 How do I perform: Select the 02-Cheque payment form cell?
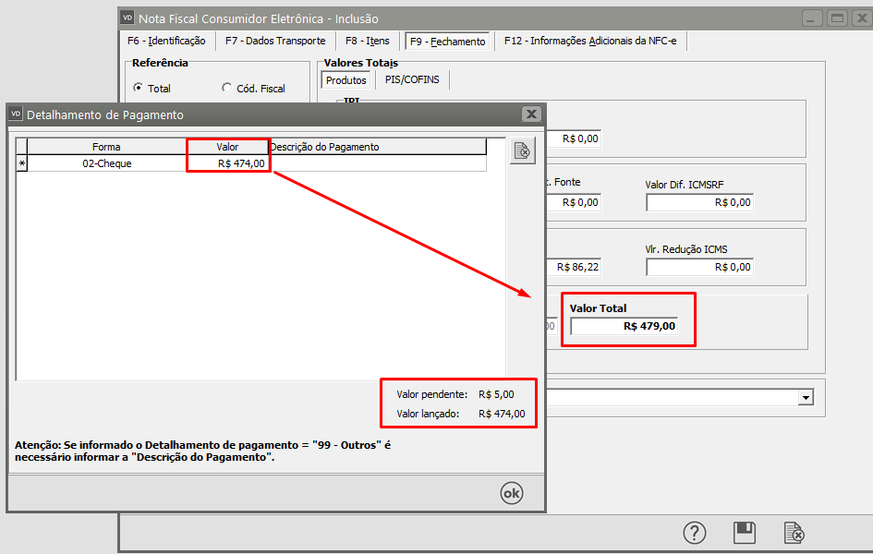106,163
